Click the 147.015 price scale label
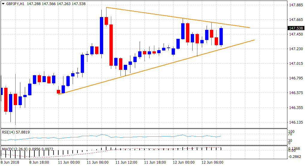 point(296,64)
